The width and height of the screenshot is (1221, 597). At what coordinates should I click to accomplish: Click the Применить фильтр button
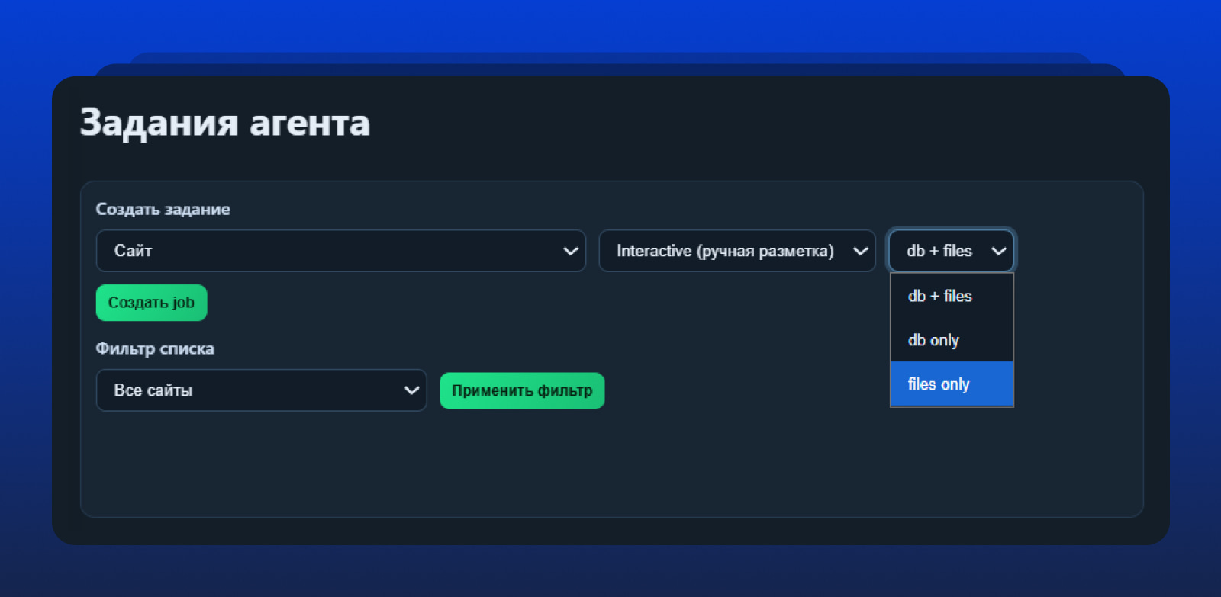[522, 390]
